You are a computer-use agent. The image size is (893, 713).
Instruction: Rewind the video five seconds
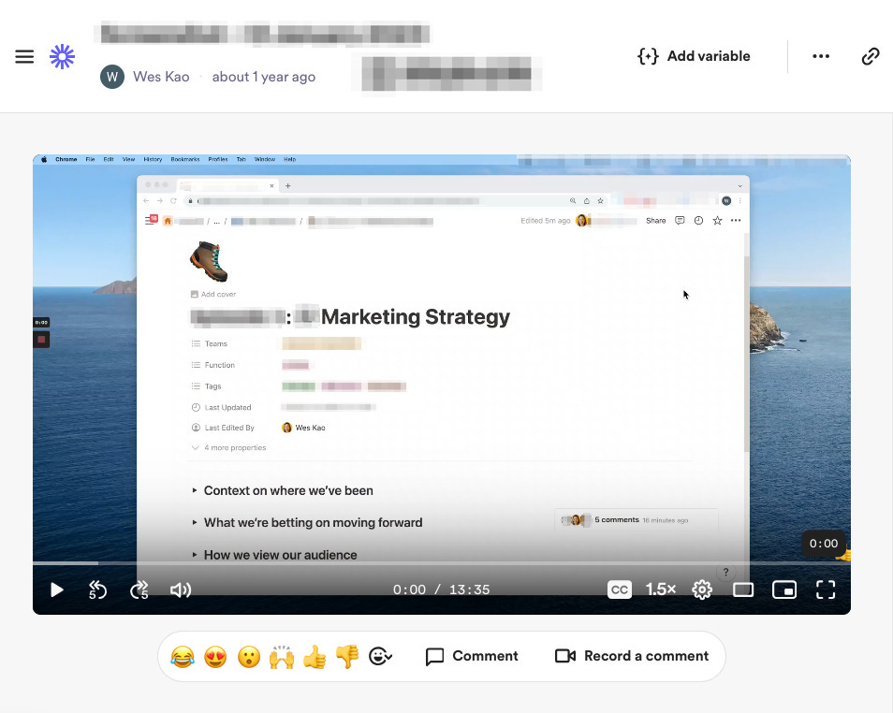pyautogui.click(x=97, y=590)
